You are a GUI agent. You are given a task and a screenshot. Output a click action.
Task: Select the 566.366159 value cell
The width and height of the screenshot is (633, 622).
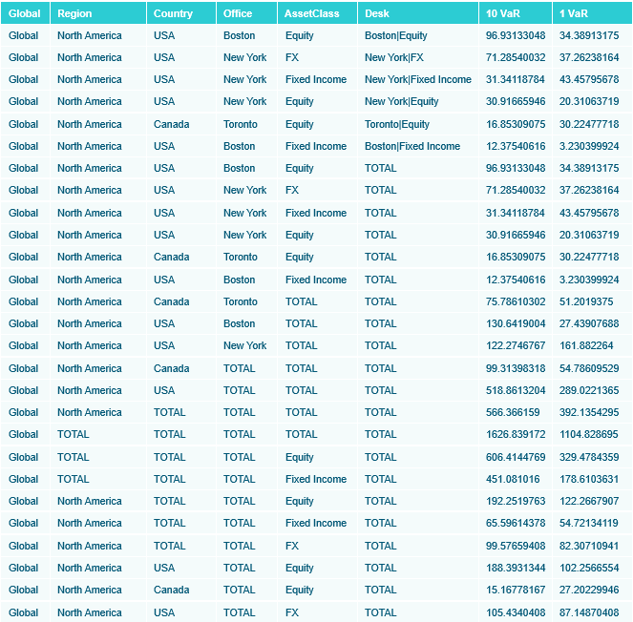tap(513, 412)
